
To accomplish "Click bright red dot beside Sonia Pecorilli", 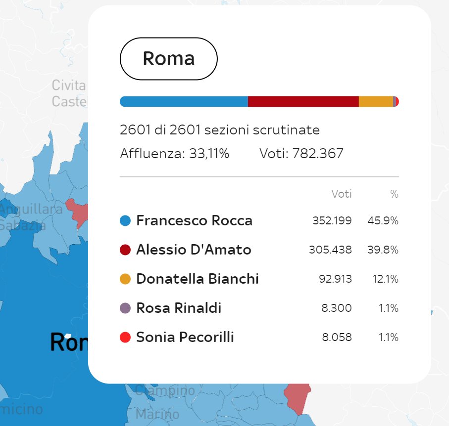I will pos(126,338).
